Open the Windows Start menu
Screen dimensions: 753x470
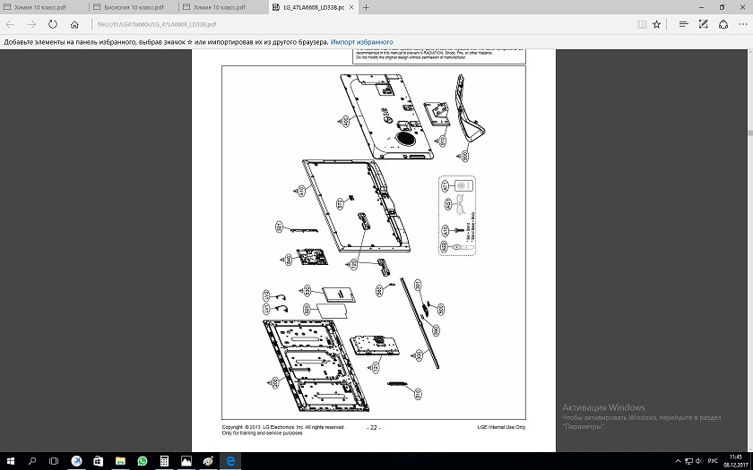(9, 461)
